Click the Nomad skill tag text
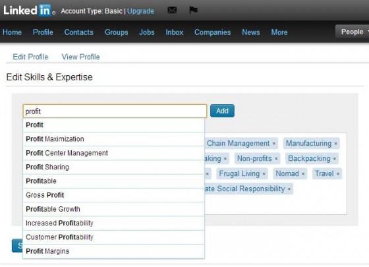This screenshot has width=369, height=267. (x=287, y=174)
